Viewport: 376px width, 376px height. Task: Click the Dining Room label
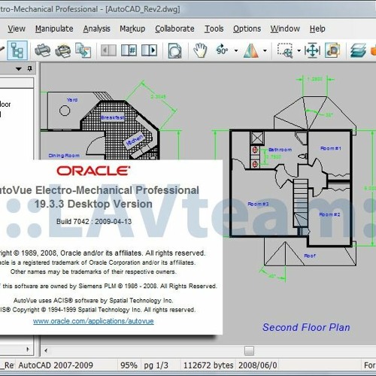pos(64,156)
